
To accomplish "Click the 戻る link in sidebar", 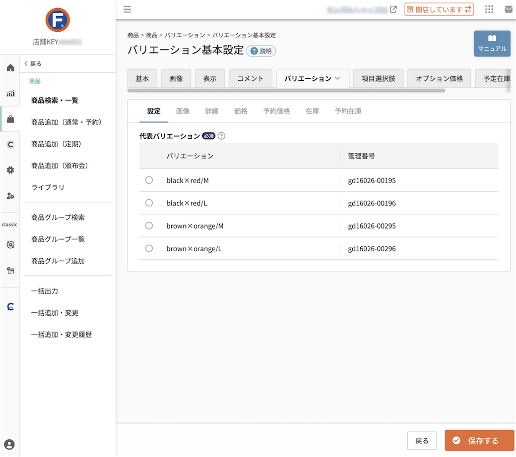I will [33, 64].
